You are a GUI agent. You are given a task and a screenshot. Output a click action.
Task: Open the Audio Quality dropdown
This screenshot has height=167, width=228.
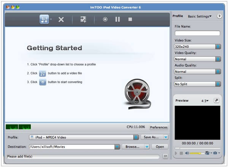pos(197,72)
